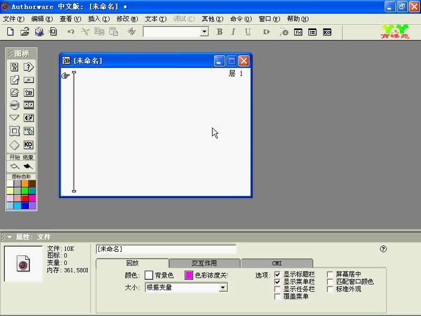Click the magenta 色彩浓度关 swatch

[189, 275]
